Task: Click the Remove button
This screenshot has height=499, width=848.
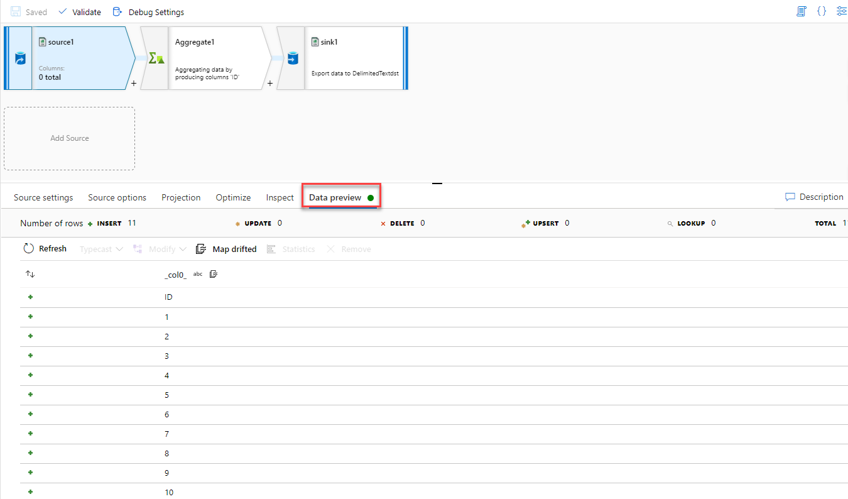Action: pos(349,249)
